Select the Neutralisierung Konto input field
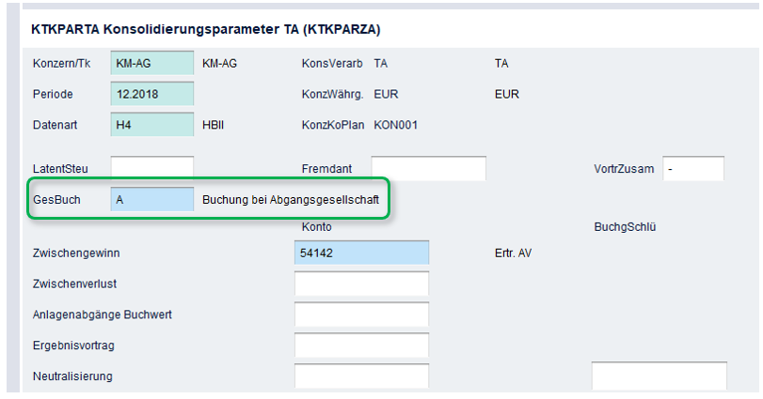This screenshot has height=399, width=763. click(x=361, y=376)
